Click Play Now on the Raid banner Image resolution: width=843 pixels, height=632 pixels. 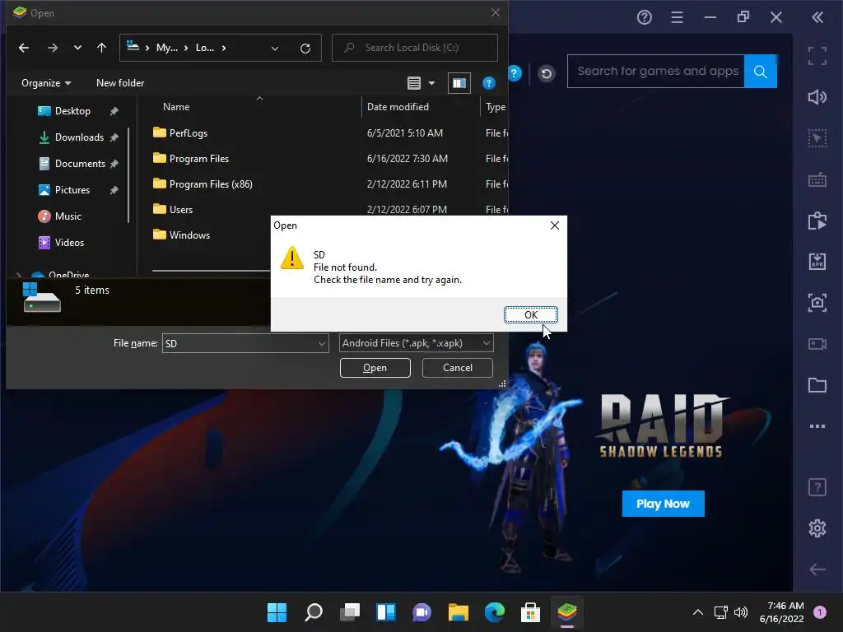click(663, 504)
